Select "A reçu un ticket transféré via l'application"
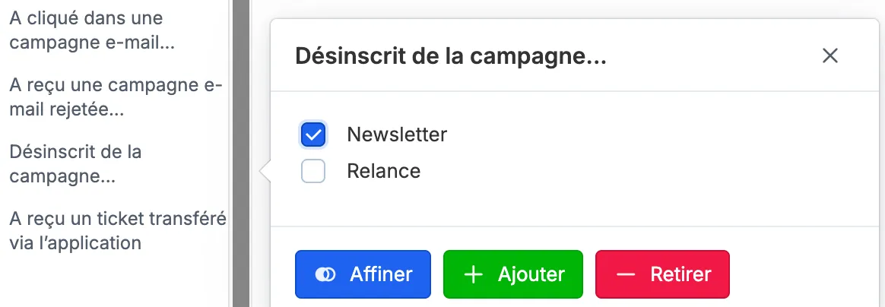Viewport: 885px width, 307px height. [x=117, y=230]
